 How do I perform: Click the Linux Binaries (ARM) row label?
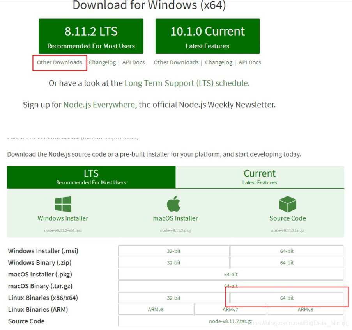pyautogui.click(x=38, y=309)
